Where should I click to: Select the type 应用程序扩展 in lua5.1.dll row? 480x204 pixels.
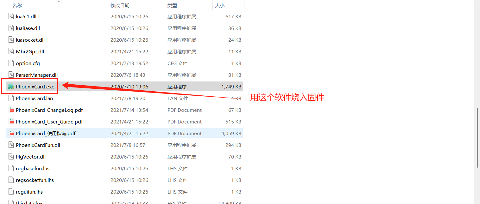(x=182, y=16)
